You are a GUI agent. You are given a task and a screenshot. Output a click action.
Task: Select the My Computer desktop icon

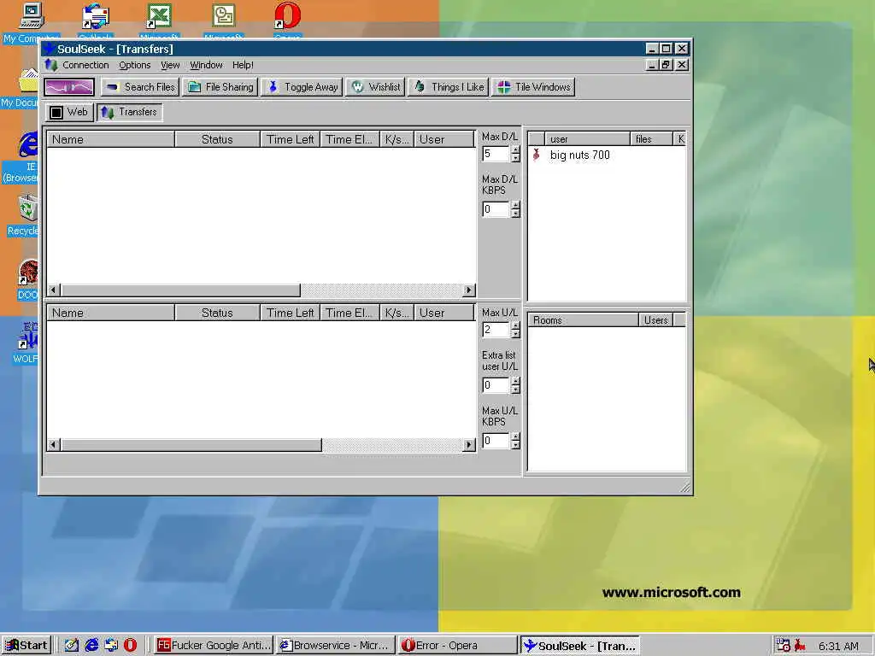tap(30, 23)
